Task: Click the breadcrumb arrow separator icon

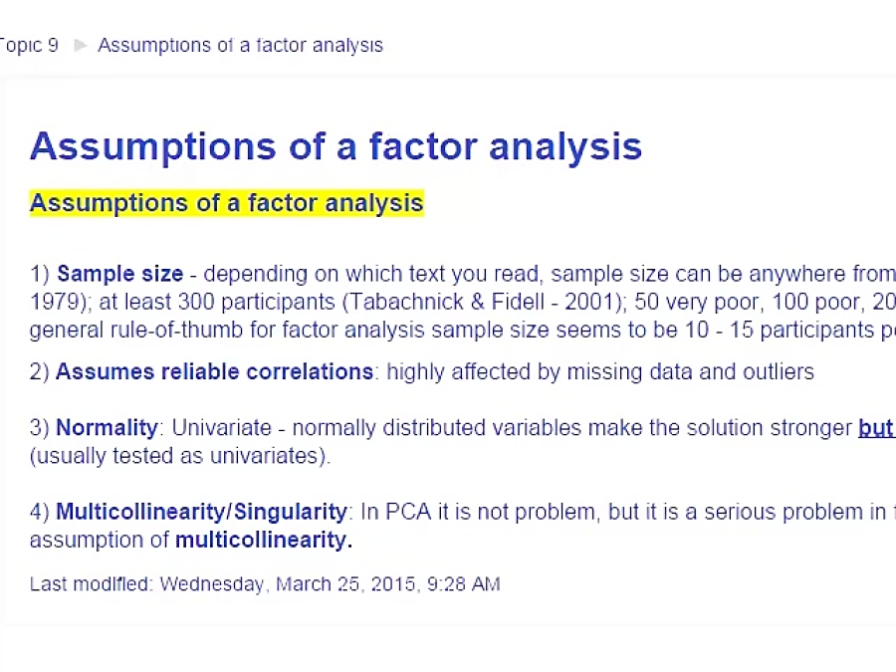Action: pos(80,45)
